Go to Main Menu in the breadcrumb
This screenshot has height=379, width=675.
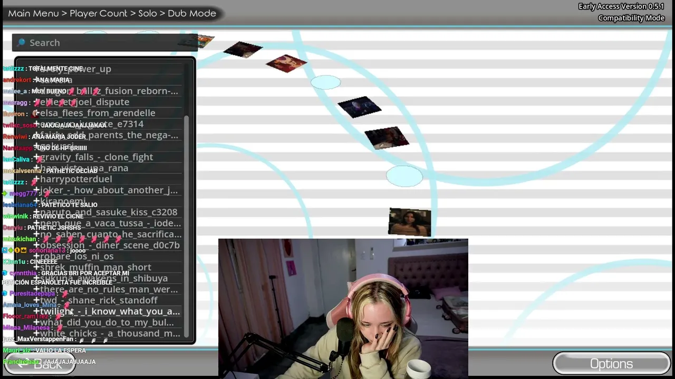pyautogui.click(x=33, y=13)
